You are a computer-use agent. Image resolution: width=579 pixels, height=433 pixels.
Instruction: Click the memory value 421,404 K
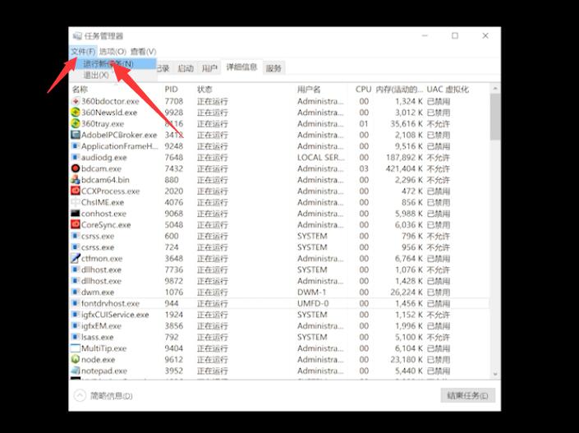pos(404,168)
